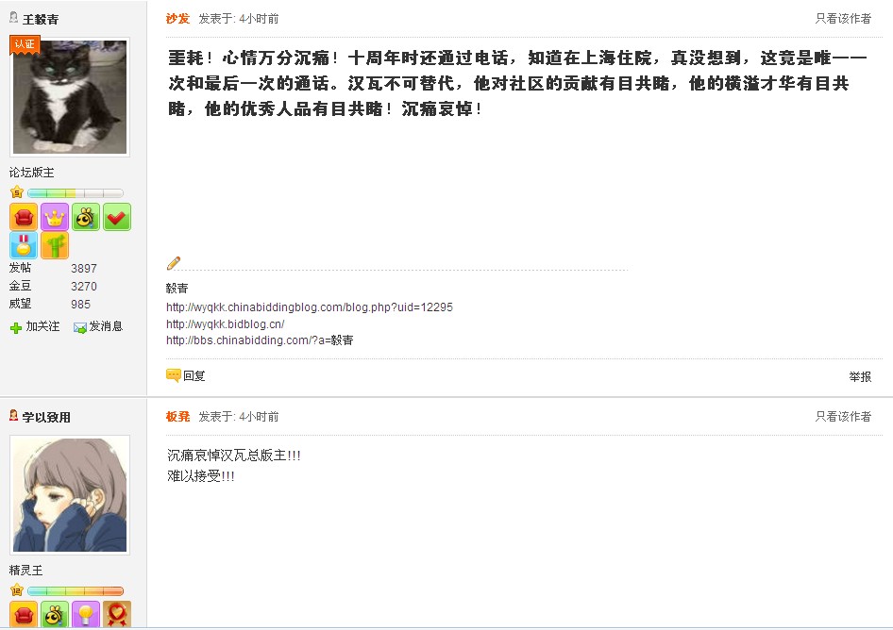Click the red sofa badge under 王毅吉
The width and height of the screenshot is (893, 630).
click(24, 217)
